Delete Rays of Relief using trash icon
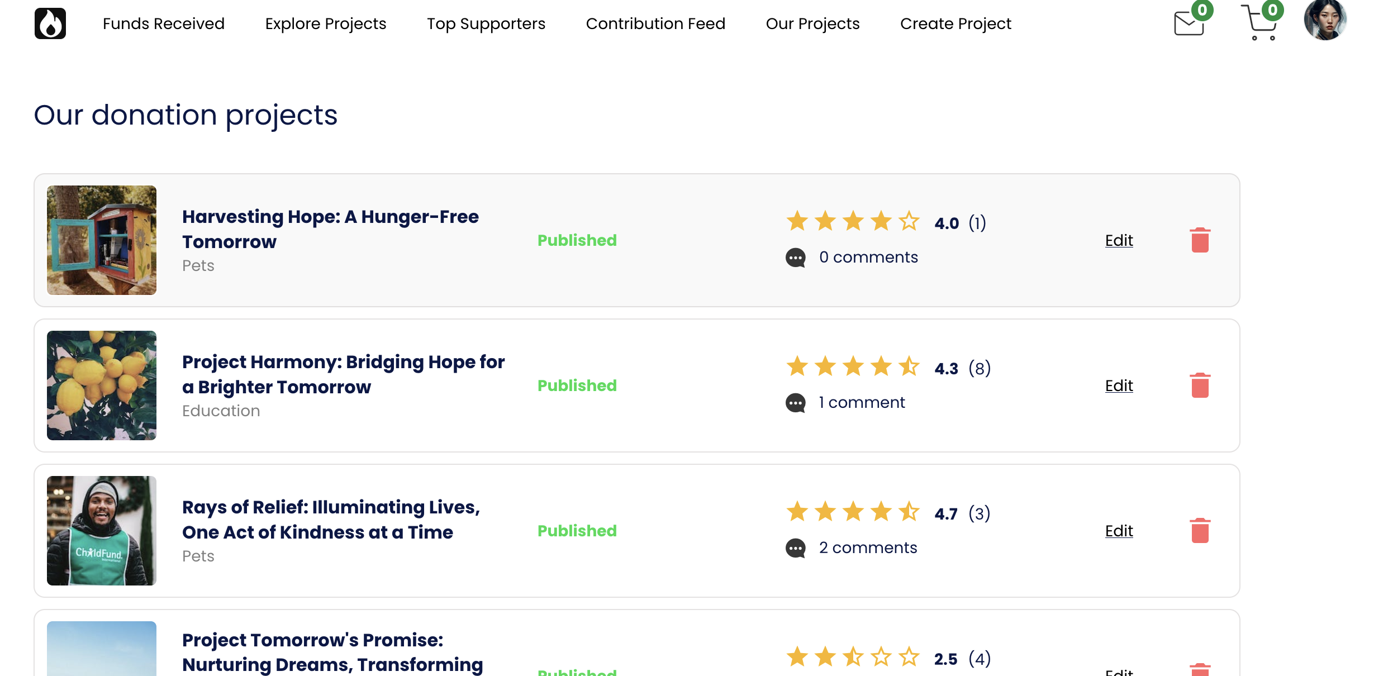This screenshot has height=676, width=1388. coord(1200,531)
